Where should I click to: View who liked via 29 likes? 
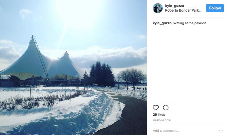(x=159, y=115)
